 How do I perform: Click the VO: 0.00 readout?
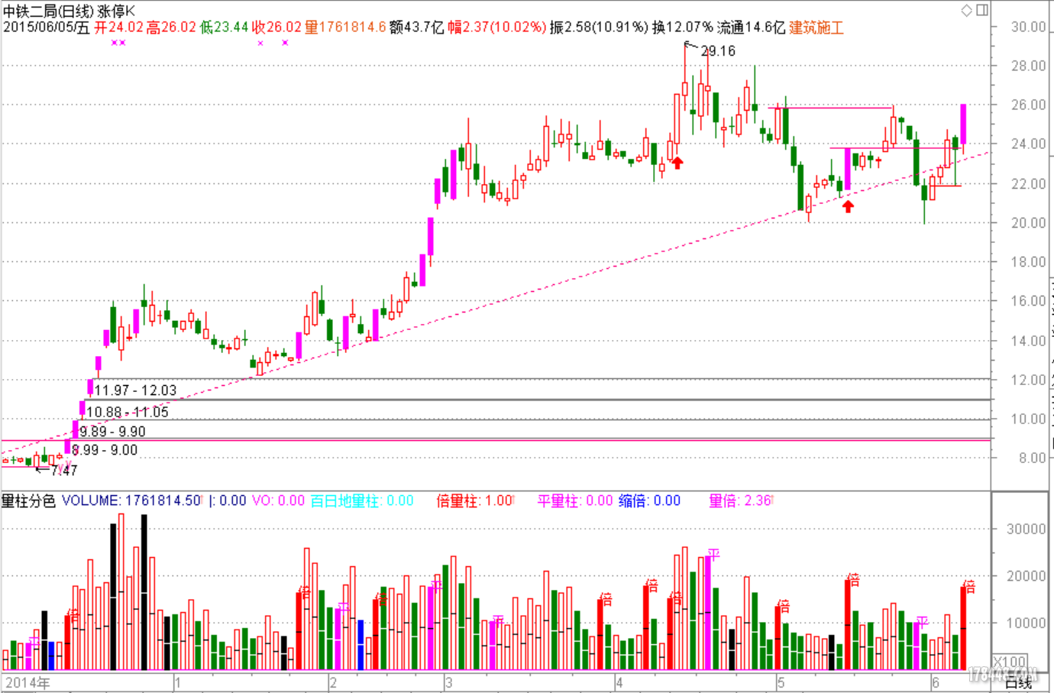pyautogui.click(x=278, y=501)
